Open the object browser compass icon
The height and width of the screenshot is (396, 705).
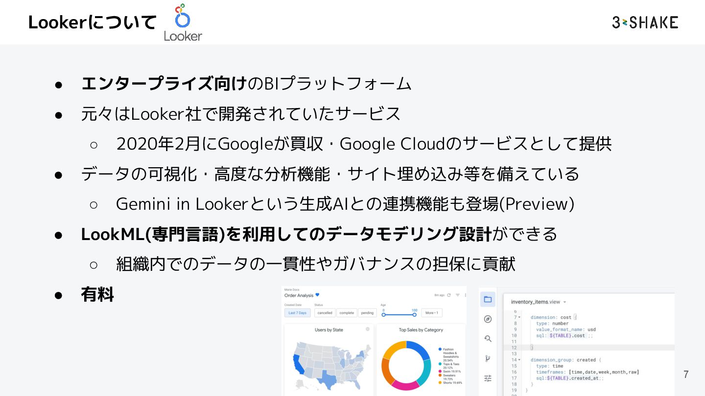(488, 319)
